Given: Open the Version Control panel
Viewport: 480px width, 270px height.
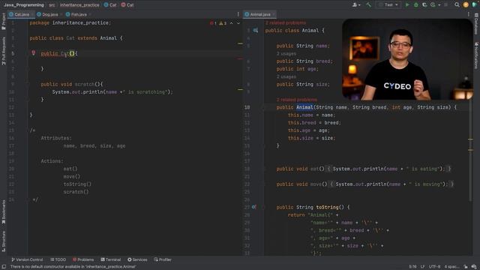Looking at the screenshot, I should [27, 259].
